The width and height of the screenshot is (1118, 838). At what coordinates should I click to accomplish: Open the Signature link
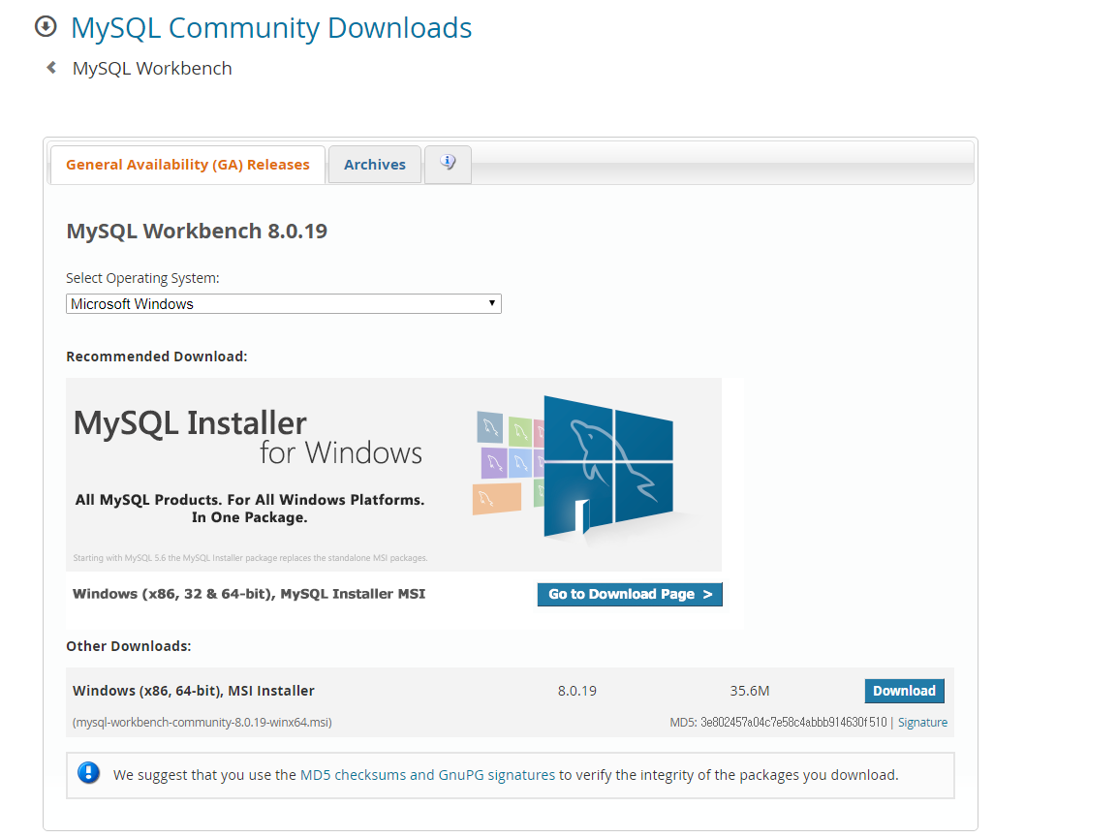click(x=922, y=723)
